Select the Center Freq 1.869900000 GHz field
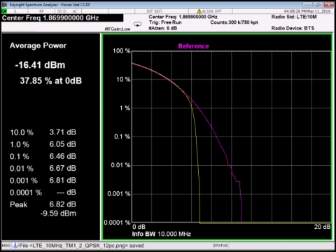The image size is (336, 252). click(62, 18)
